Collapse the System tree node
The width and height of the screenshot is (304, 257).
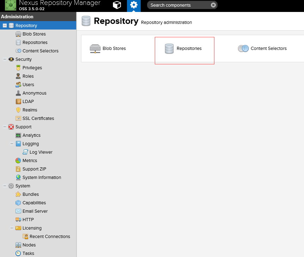click(5, 186)
